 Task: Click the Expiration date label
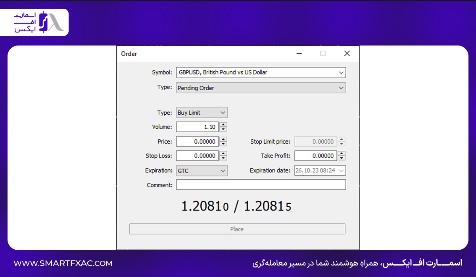(x=270, y=171)
